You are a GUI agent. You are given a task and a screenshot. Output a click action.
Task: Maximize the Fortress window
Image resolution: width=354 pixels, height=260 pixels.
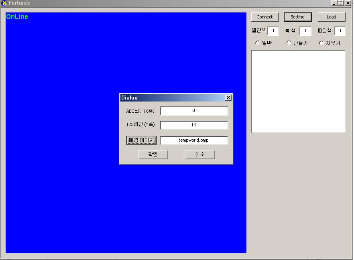pos(341,3)
